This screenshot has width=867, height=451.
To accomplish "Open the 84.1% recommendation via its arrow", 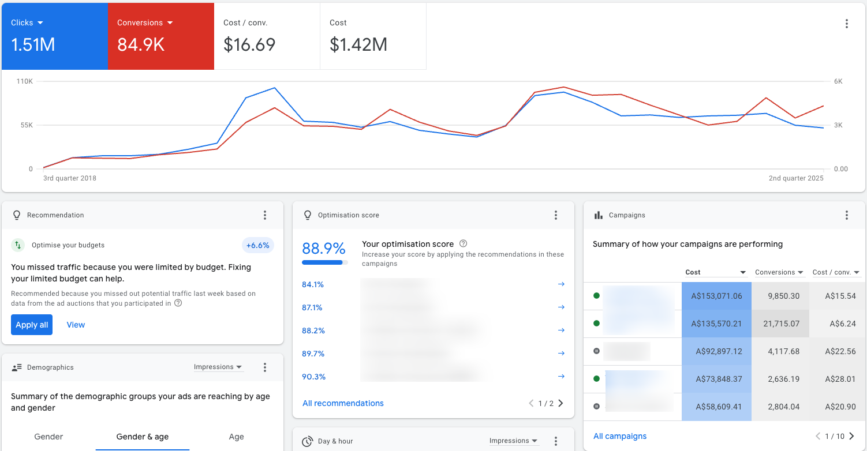I will (x=560, y=284).
